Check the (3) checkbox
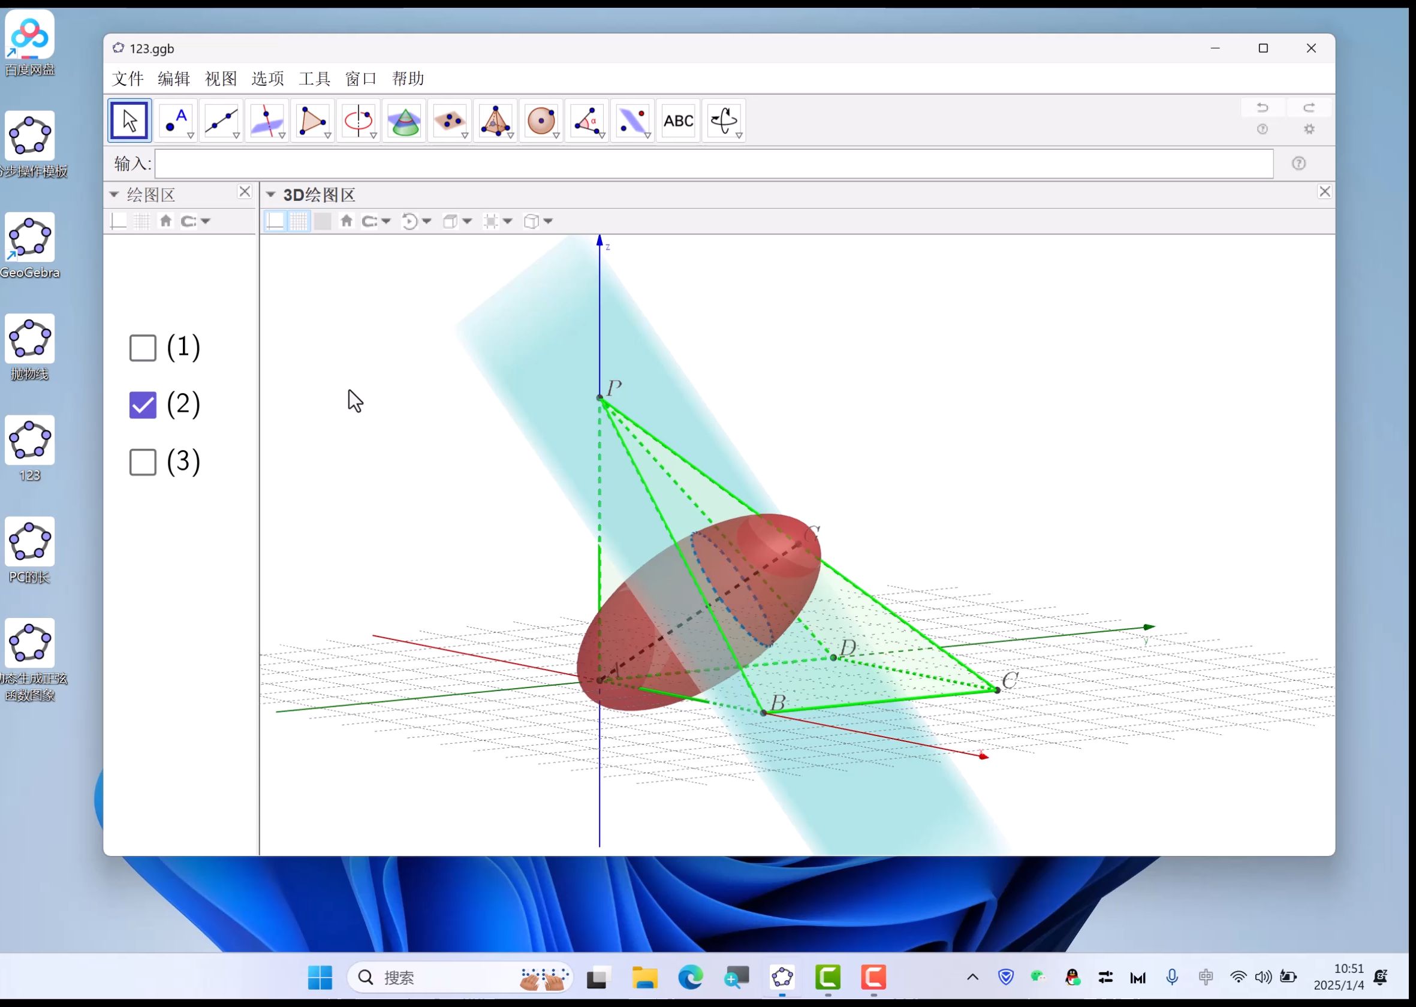Viewport: 1416px width, 1007px height. tap(143, 462)
